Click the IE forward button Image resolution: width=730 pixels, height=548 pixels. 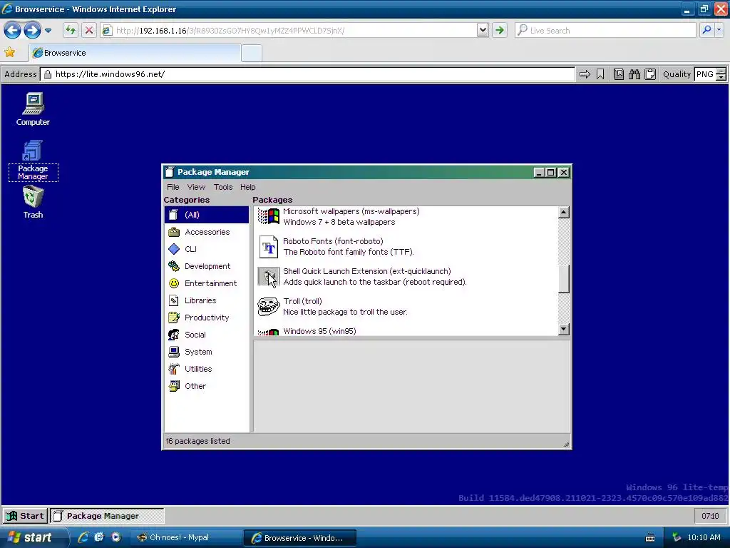32,31
